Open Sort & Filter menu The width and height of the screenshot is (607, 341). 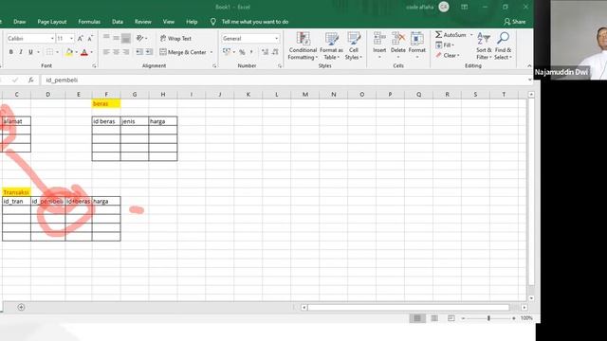click(x=484, y=45)
